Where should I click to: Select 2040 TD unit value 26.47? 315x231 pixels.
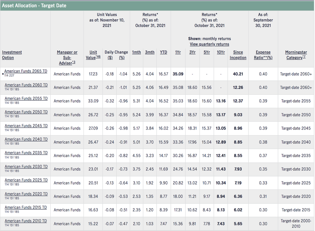coord(93,142)
